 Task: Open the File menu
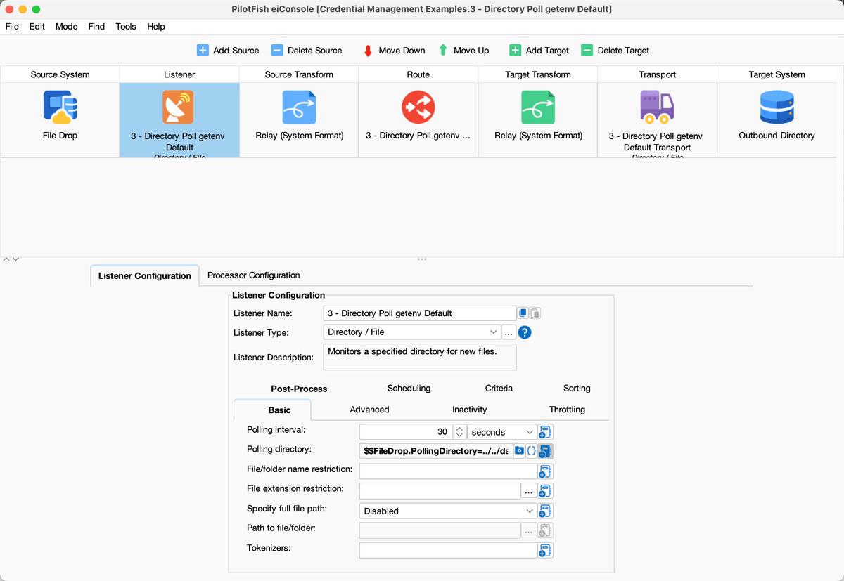12,26
